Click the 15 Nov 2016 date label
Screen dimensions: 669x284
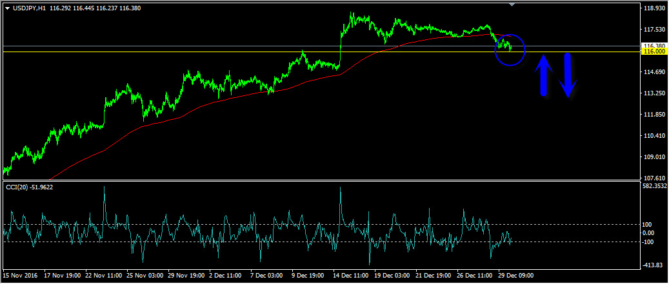19,276
